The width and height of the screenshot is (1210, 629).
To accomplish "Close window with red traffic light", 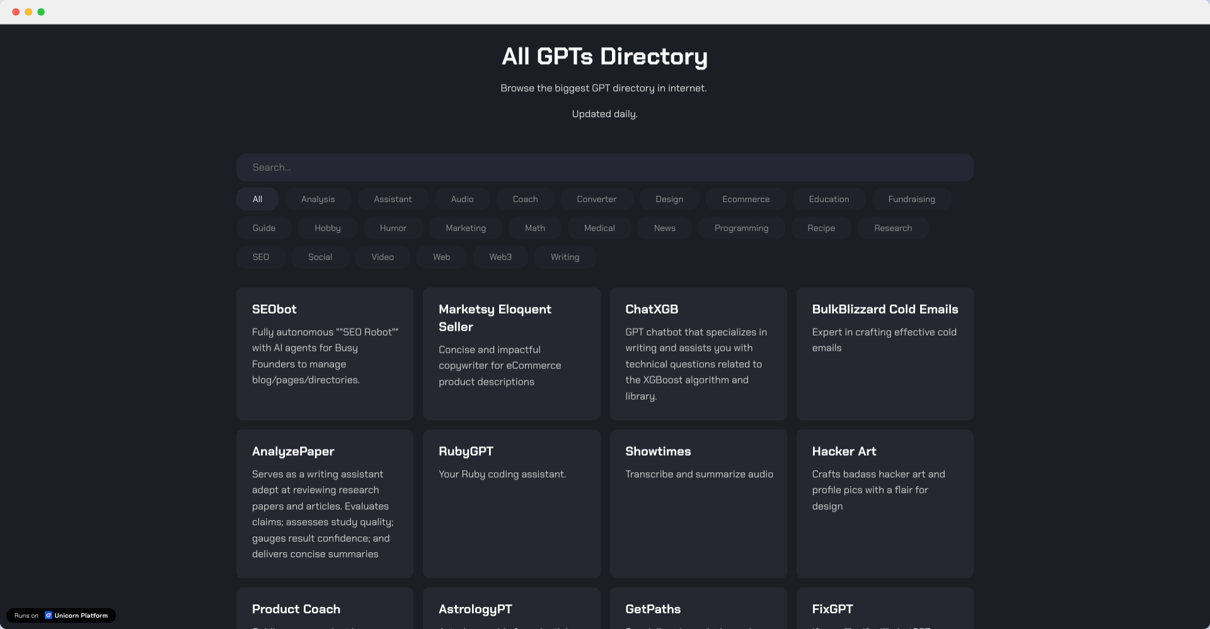I will pyautogui.click(x=16, y=12).
